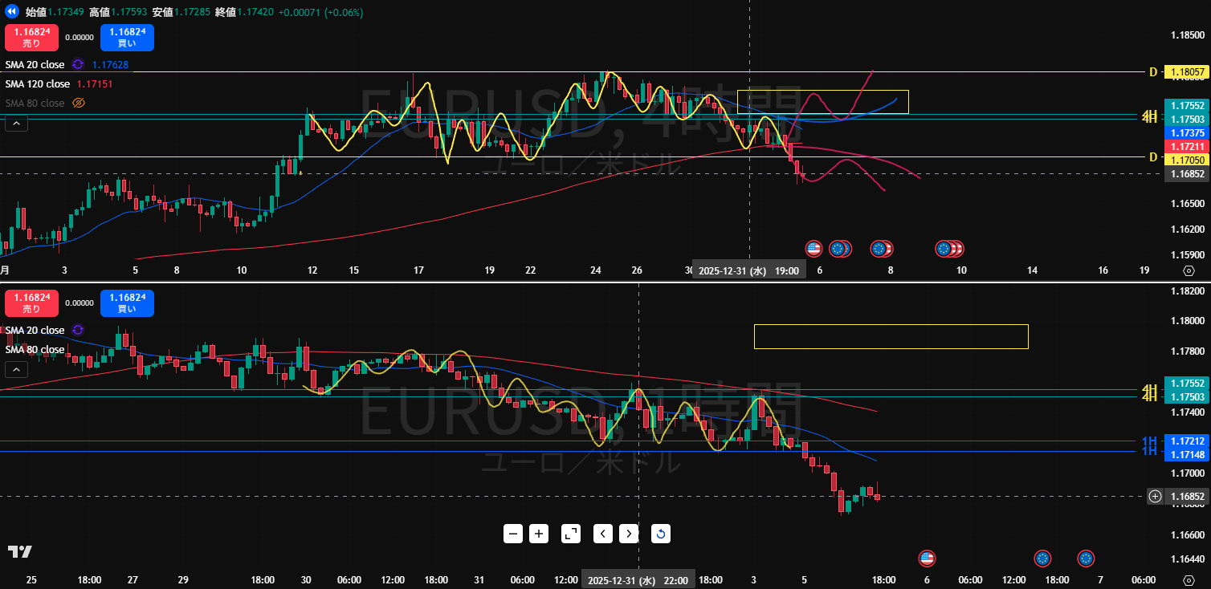
Task: Click lower chart SMA 20 purple sync icon
Action: (x=78, y=330)
